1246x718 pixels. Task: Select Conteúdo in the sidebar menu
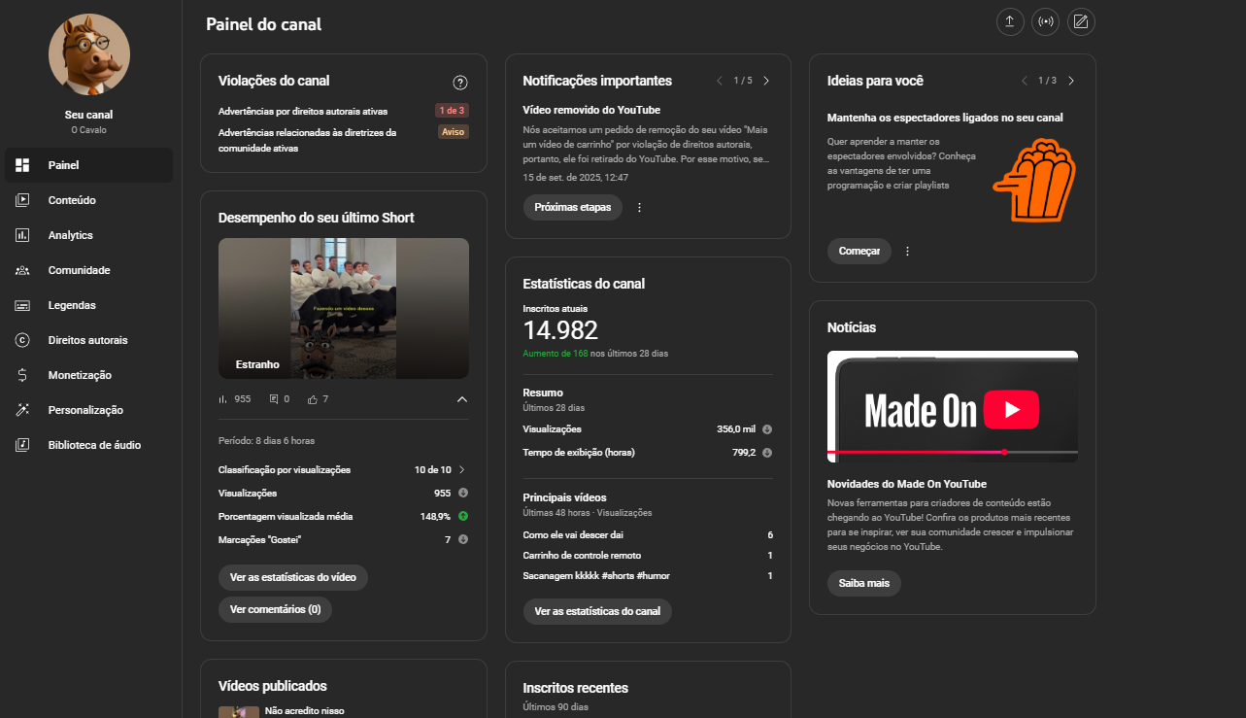tap(72, 200)
